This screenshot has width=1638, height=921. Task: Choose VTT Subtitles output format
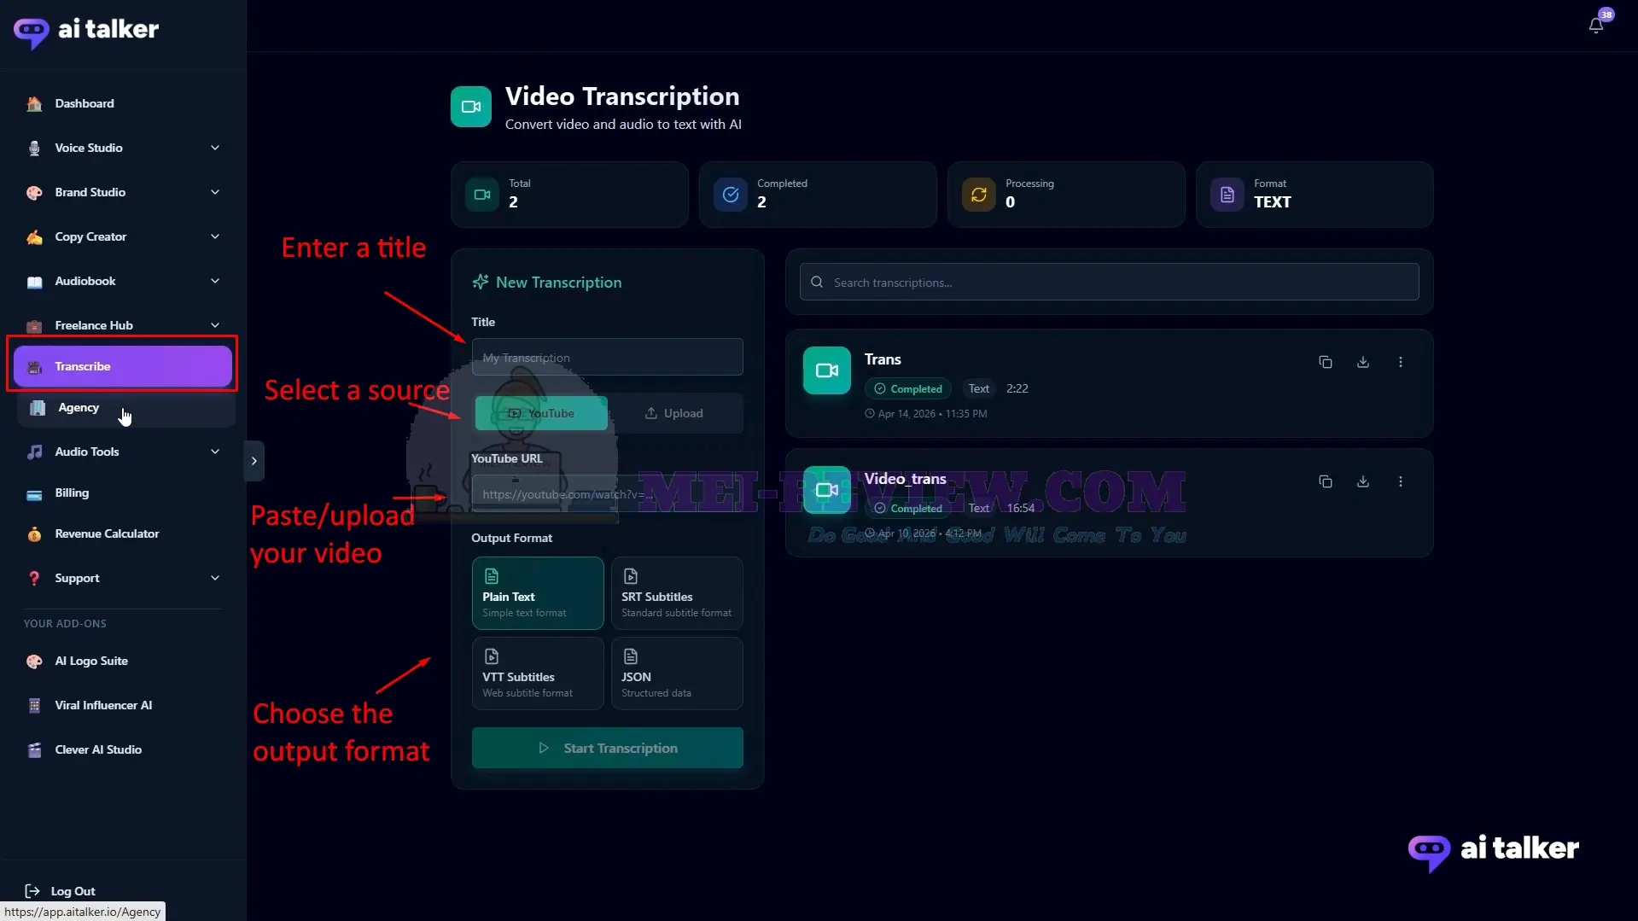pyautogui.click(x=538, y=673)
